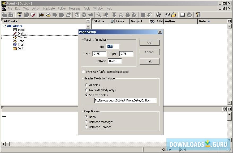Click Cancel in Page Setup dialog
This screenshot has width=233, height=153.
tap(149, 52)
